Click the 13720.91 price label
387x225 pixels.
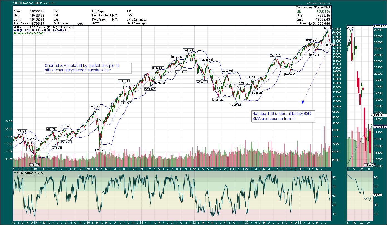[x=227, y=71]
